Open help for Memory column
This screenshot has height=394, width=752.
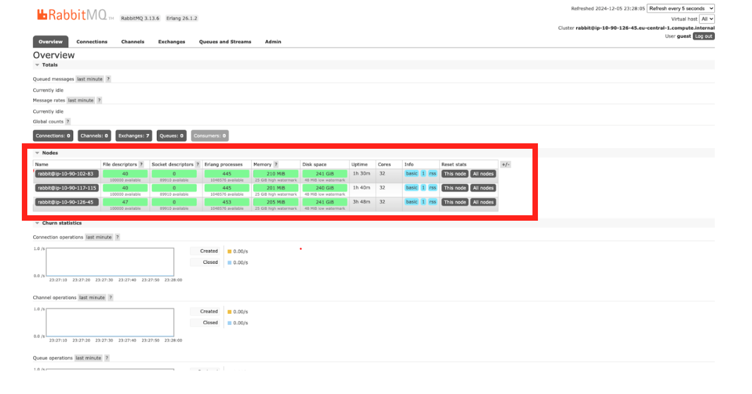[276, 164]
